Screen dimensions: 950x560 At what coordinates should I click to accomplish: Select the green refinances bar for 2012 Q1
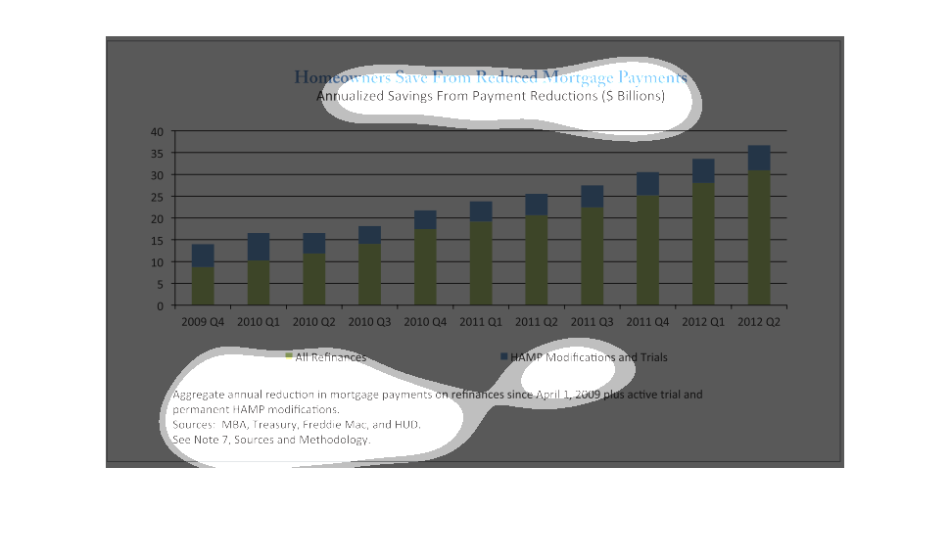tap(703, 244)
